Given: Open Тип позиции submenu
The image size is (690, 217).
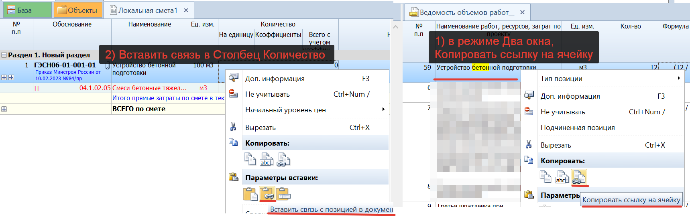Looking at the screenshot, I should coord(611,78).
